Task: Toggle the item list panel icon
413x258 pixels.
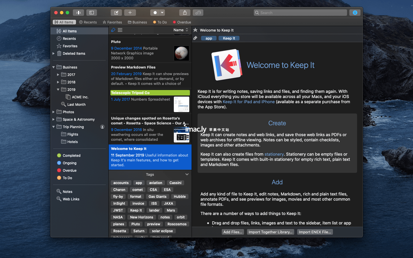Action: (x=91, y=13)
